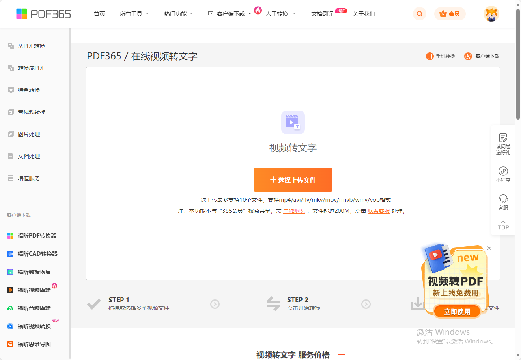The image size is (521, 360).
Task: Open the search icon in header
Action: pos(419,14)
